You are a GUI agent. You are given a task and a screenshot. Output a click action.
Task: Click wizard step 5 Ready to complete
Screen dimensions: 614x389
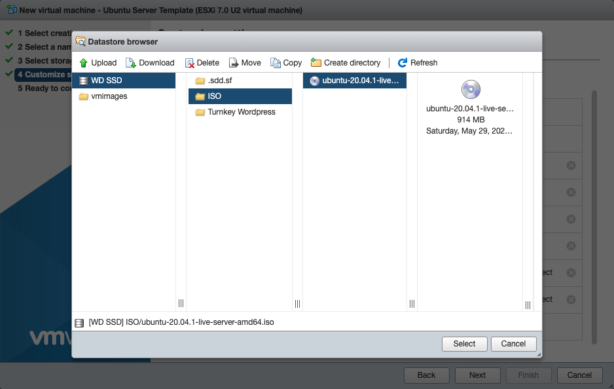click(45, 88)
